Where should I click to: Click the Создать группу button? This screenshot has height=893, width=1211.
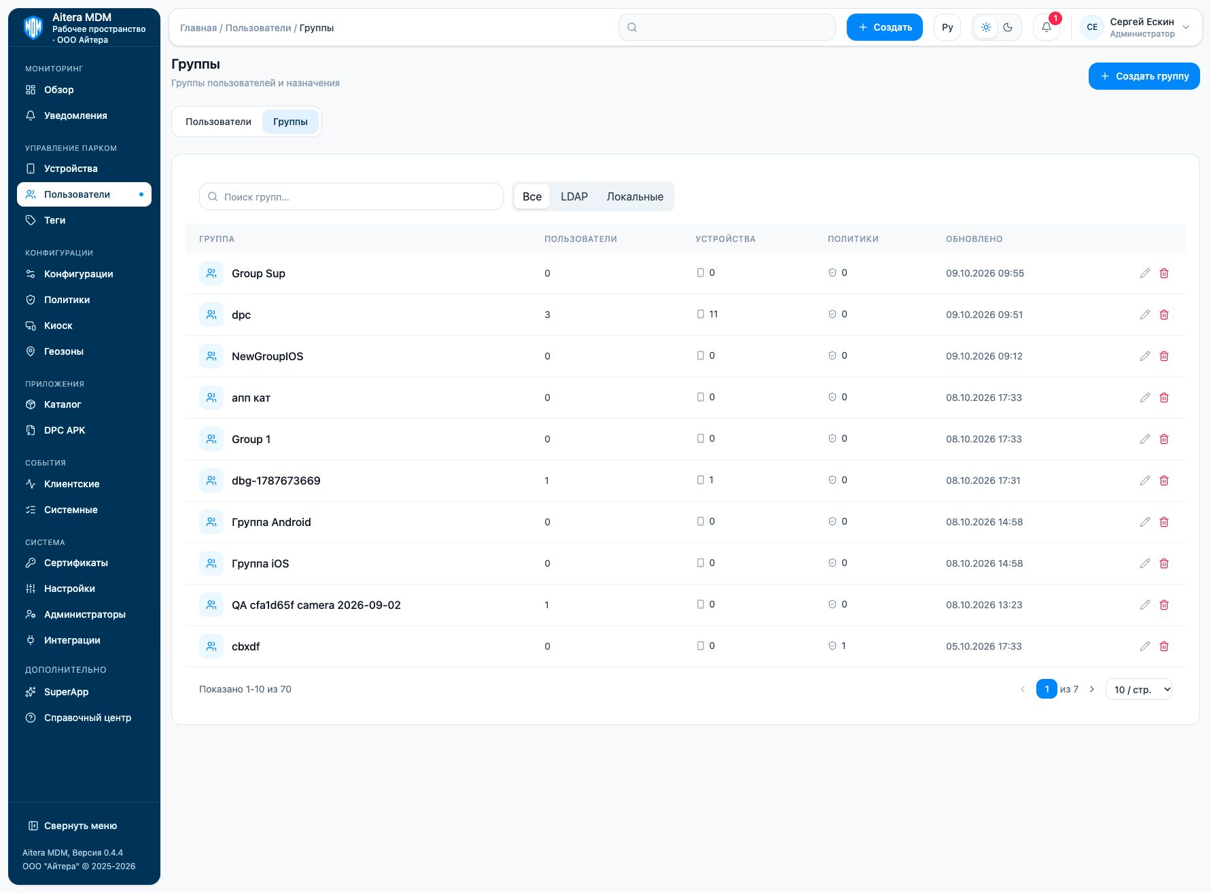[1144, 76]
